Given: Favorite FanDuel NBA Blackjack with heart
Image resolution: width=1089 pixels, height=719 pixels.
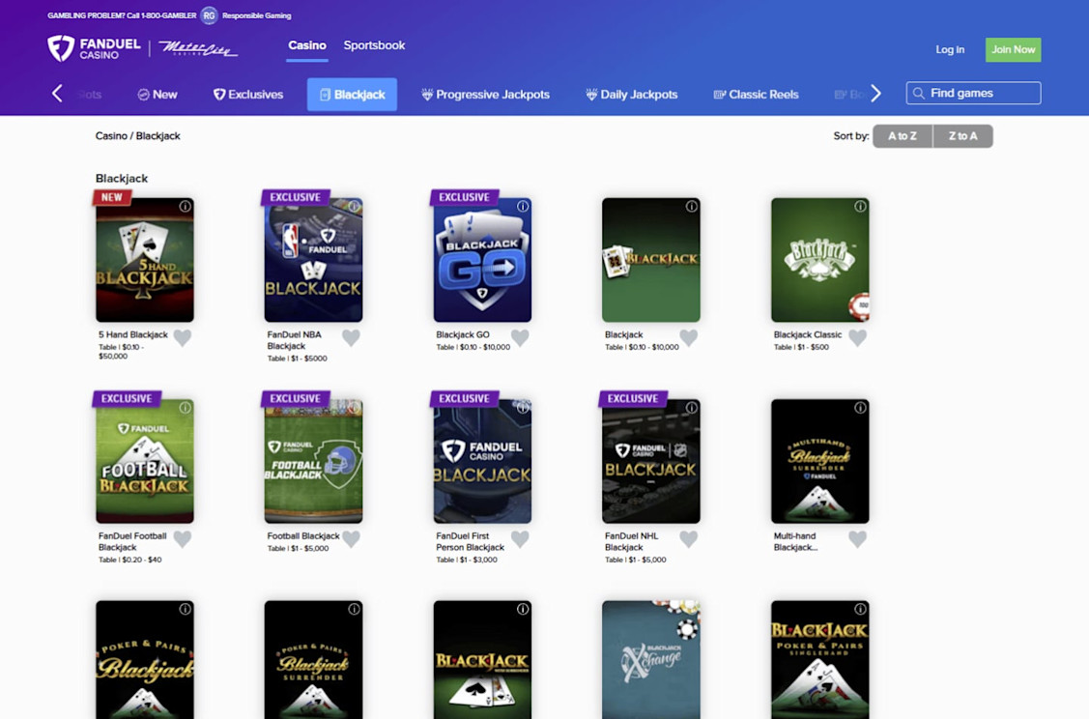Looking at the screenshot, I should click(351, 337).
